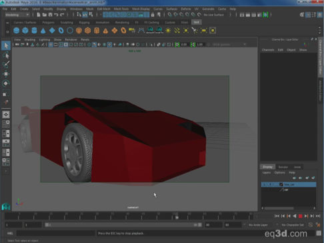Screen dimensions: 324x243
Task: Click the Open Scene folder icon
Action: point(45,15)
